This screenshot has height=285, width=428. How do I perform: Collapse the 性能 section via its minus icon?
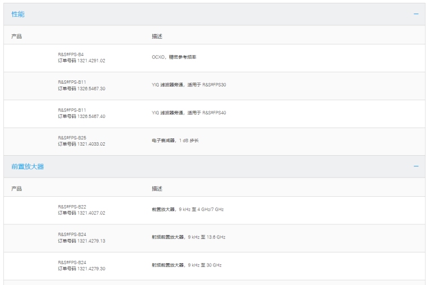pos(416,14)
